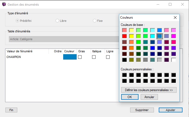
Task: Select the bright yellow basic color swatch
Action: [x=131, y=36]
